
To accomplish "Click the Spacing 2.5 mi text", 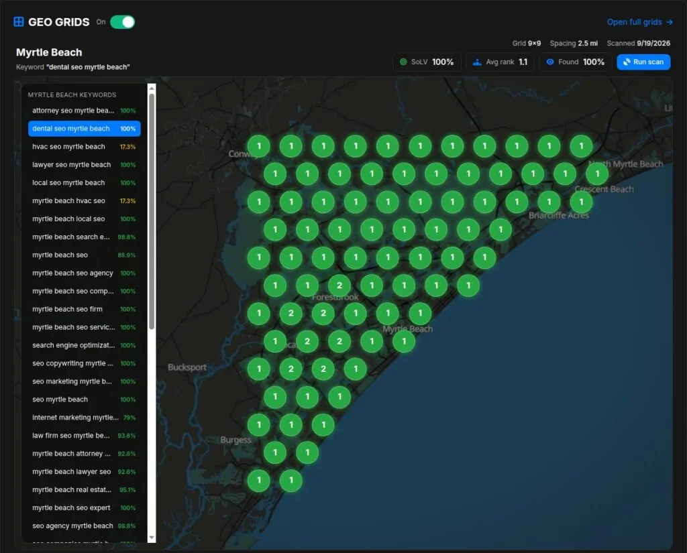I will pos(574,43).
